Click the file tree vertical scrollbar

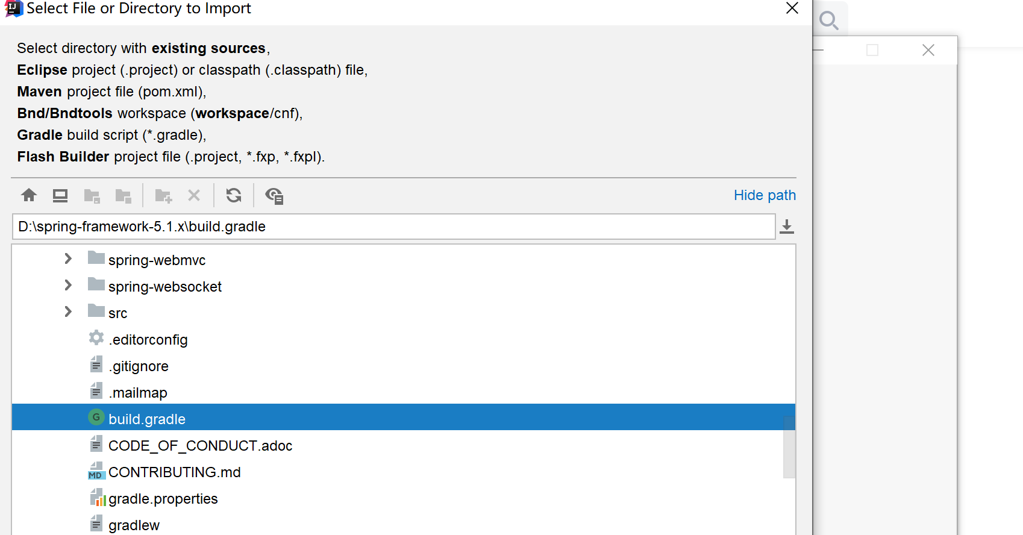coord(789,447)
